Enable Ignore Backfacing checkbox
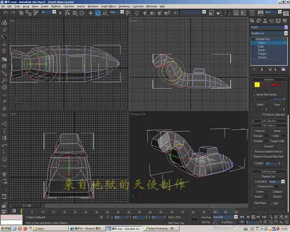290x232 pixels. (254, 95)
